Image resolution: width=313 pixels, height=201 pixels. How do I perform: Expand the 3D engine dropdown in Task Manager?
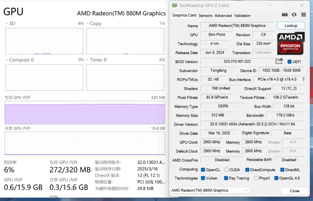pos(7,23)
